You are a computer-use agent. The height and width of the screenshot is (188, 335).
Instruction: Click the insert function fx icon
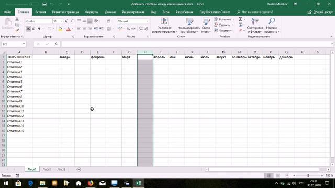[x=56, y=44]
